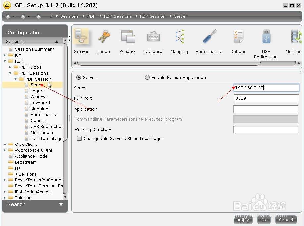Click Server in the breadcrumb

pos(180,16)
